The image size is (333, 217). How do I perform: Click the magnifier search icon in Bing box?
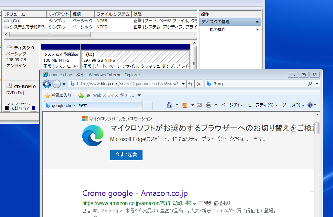[x=310, y=84]
